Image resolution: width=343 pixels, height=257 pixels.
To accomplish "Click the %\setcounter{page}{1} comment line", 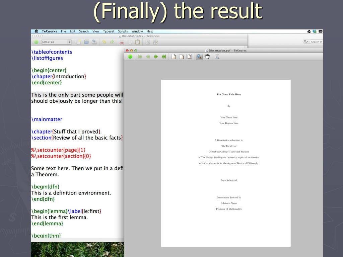I will click(x=58, y=150).
